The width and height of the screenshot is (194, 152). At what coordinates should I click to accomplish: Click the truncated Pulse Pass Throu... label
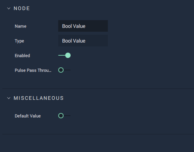[x=33, y=70]
